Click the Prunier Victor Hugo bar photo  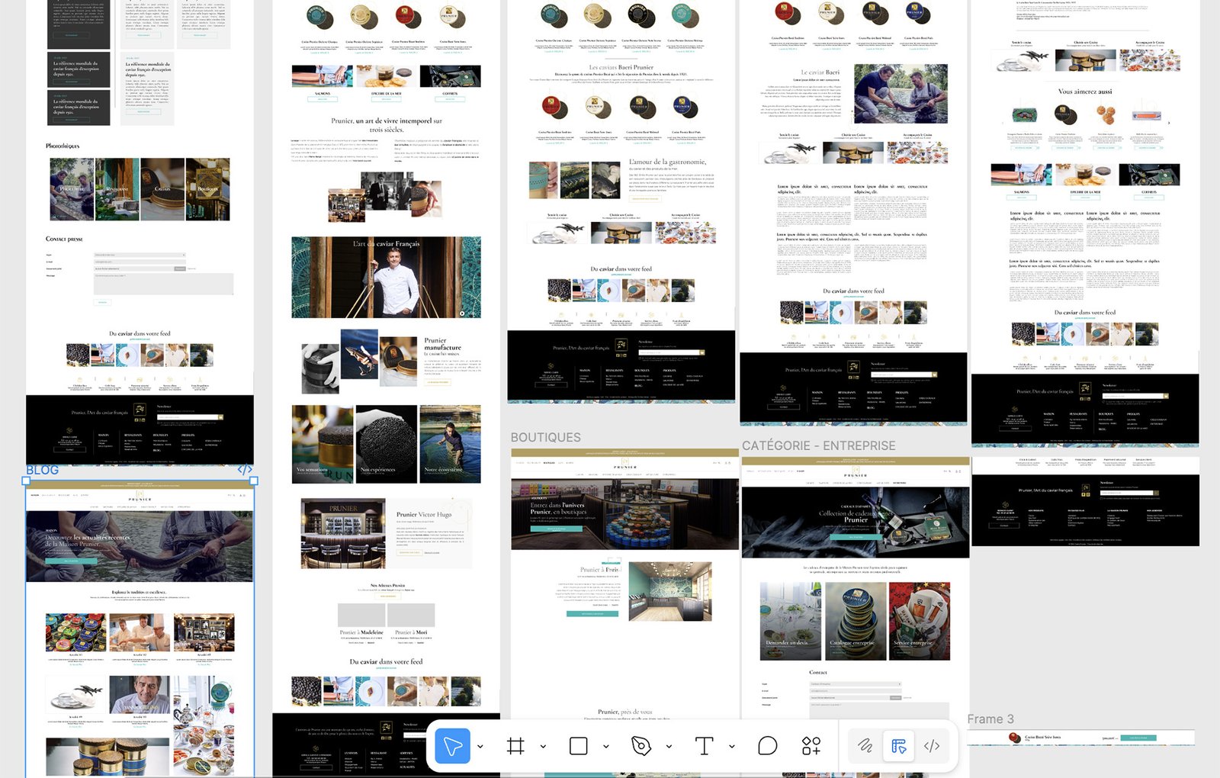(343, 534)
